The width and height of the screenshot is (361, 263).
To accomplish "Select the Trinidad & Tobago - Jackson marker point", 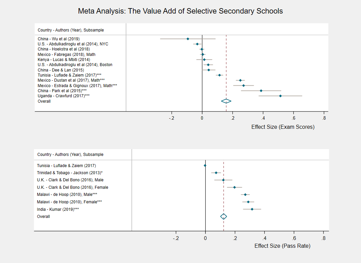I will click(216, 173).
